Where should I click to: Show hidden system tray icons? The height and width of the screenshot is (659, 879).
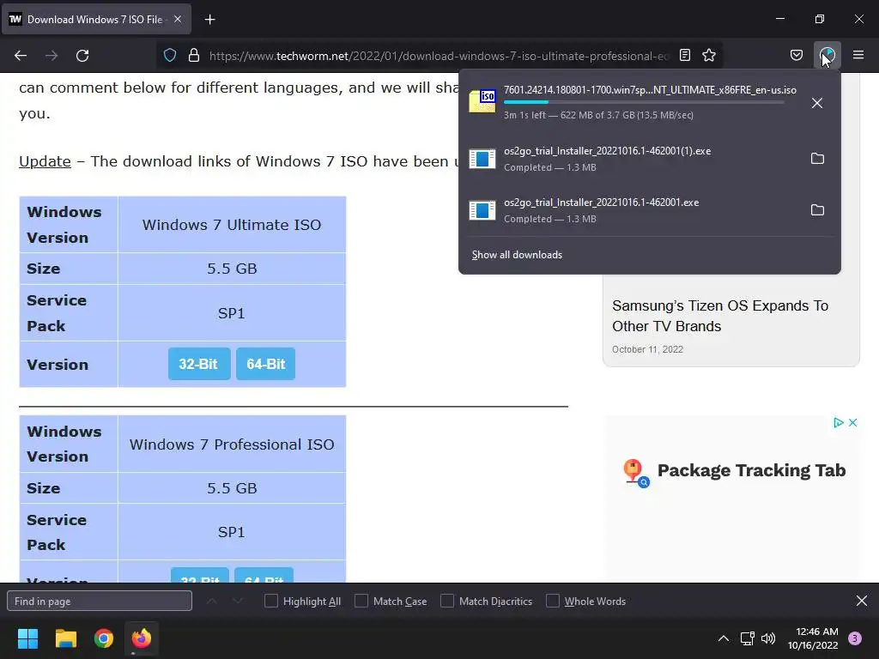[724, 638]
